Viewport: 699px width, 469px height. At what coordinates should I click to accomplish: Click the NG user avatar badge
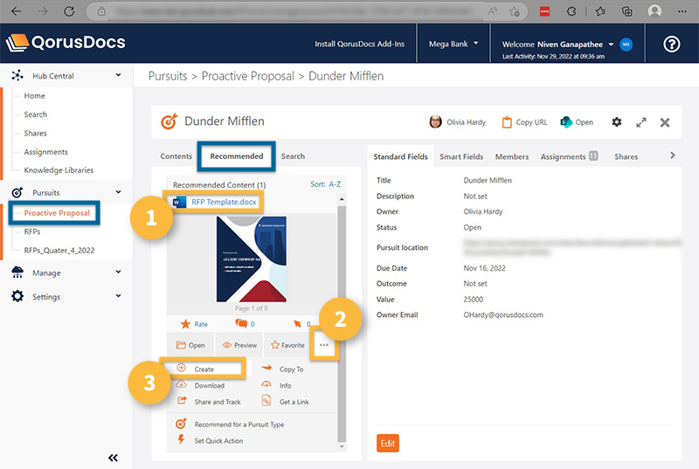(x=626, y=44)
